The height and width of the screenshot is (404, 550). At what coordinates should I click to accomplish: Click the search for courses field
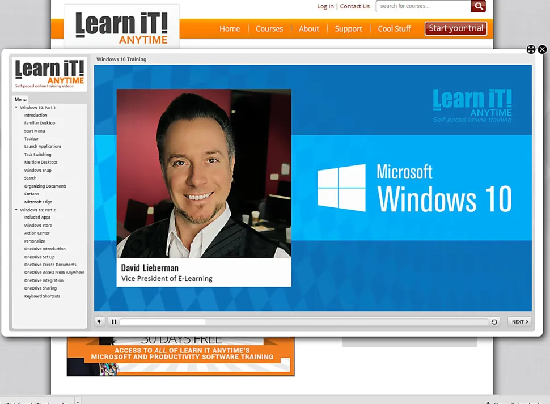(x=424, y=6)
